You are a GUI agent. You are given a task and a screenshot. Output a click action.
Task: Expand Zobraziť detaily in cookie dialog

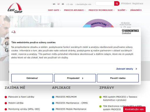click(x=125, y=69)
